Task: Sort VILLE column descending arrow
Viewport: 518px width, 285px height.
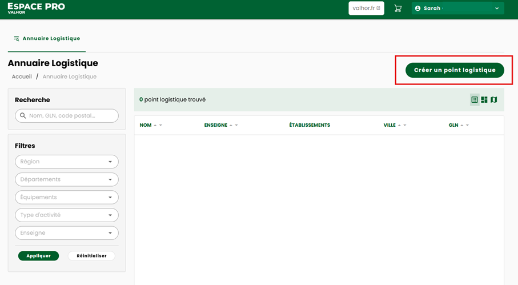Action: click(405, 125)
